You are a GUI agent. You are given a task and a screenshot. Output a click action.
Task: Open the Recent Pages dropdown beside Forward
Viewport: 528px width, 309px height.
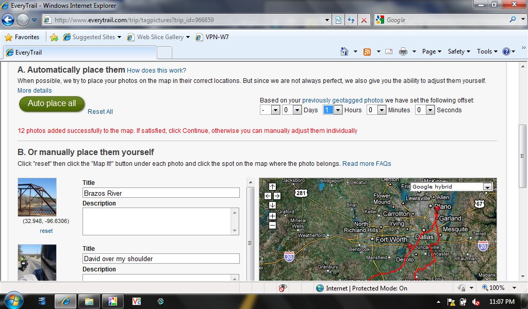34,20
